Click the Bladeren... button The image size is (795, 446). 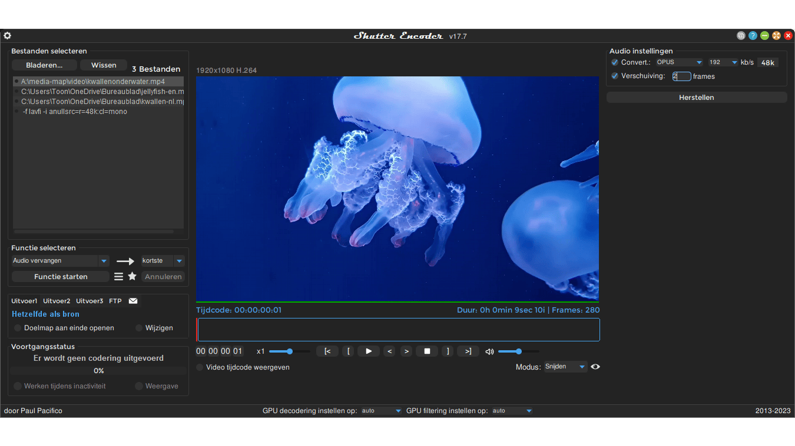click(44, 65)
